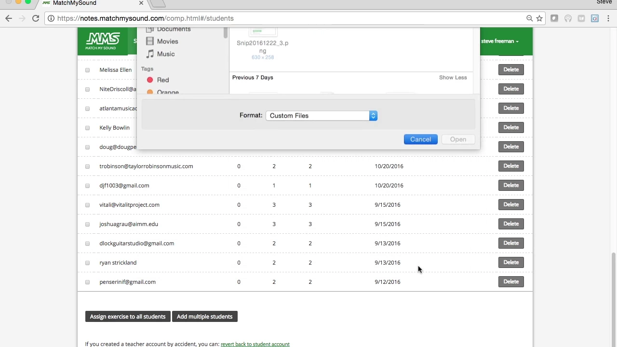The image size is (617, 347).
Task: Click the Kelly Bowlin student name
Action: point(114,128)
